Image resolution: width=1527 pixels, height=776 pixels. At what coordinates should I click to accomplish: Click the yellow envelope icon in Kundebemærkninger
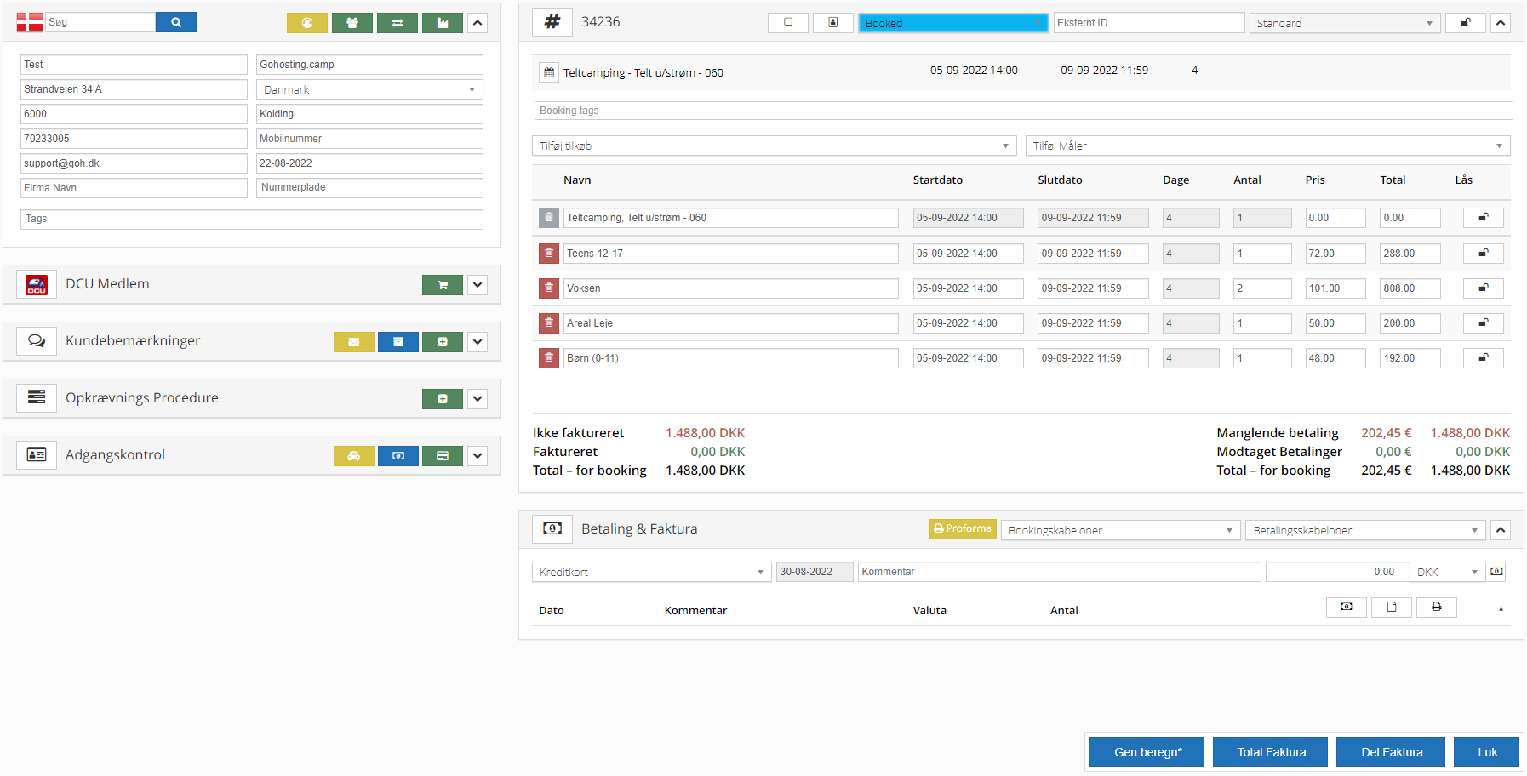pos(353,342)
